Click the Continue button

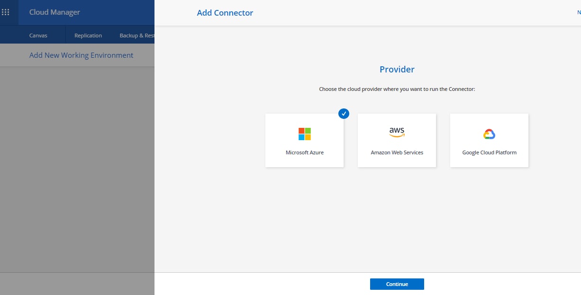[397, 284]
